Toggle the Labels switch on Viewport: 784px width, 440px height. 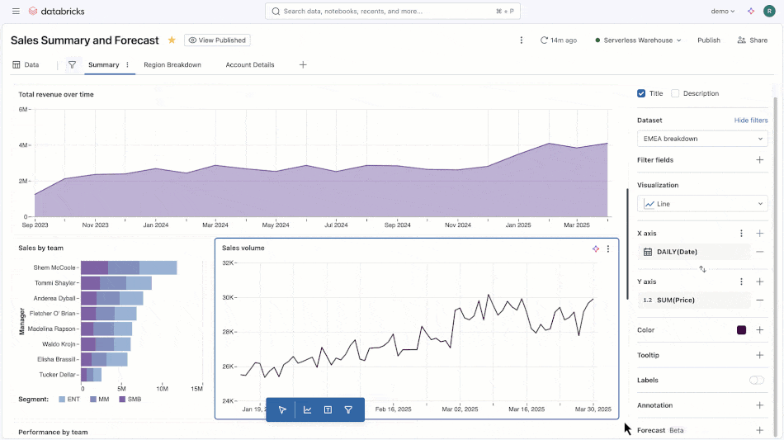(756, 380)
